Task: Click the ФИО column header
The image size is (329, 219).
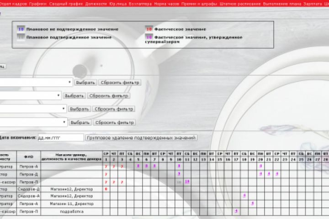Action: (28, 157)
